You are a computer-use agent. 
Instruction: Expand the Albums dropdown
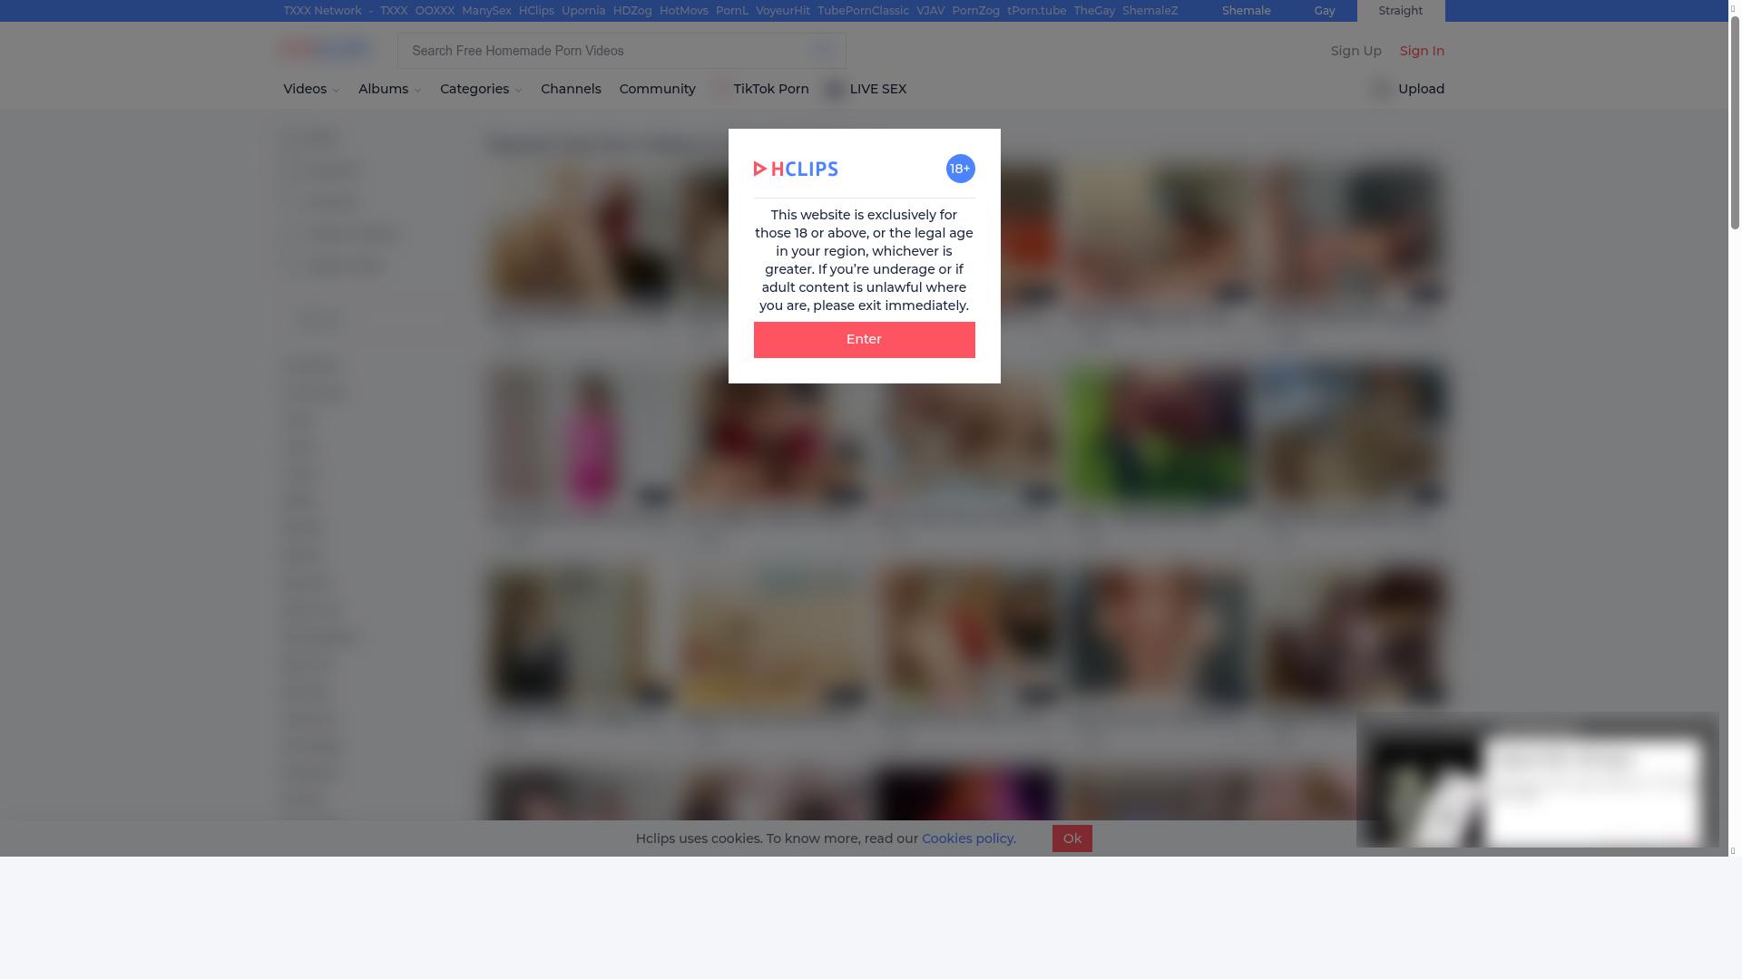pos(388,89)
